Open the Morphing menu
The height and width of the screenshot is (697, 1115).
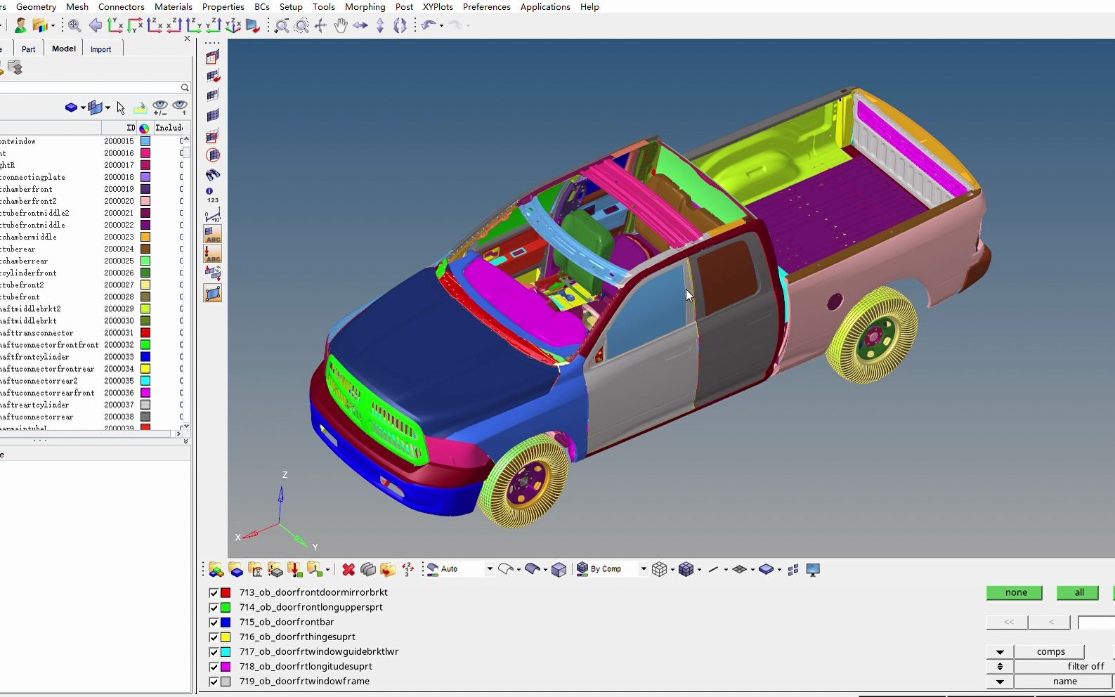point(365,6)
